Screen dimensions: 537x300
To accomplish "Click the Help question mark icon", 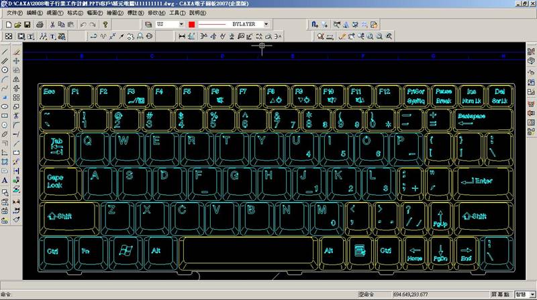I will coord(105,24).
